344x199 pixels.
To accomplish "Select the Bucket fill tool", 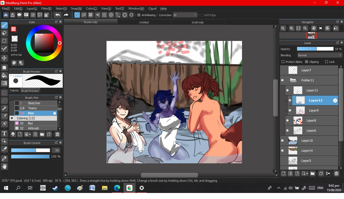I will click(4, 75).
